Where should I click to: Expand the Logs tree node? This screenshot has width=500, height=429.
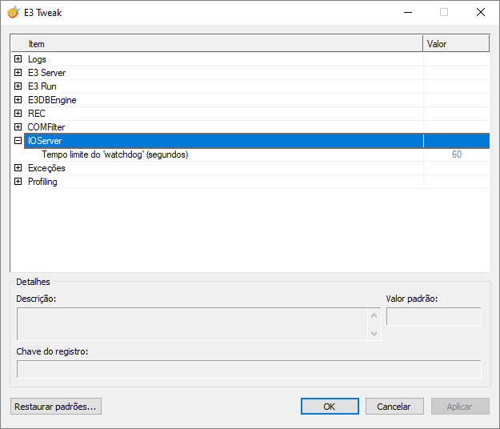pyautogui.click(x=18, y=59)
